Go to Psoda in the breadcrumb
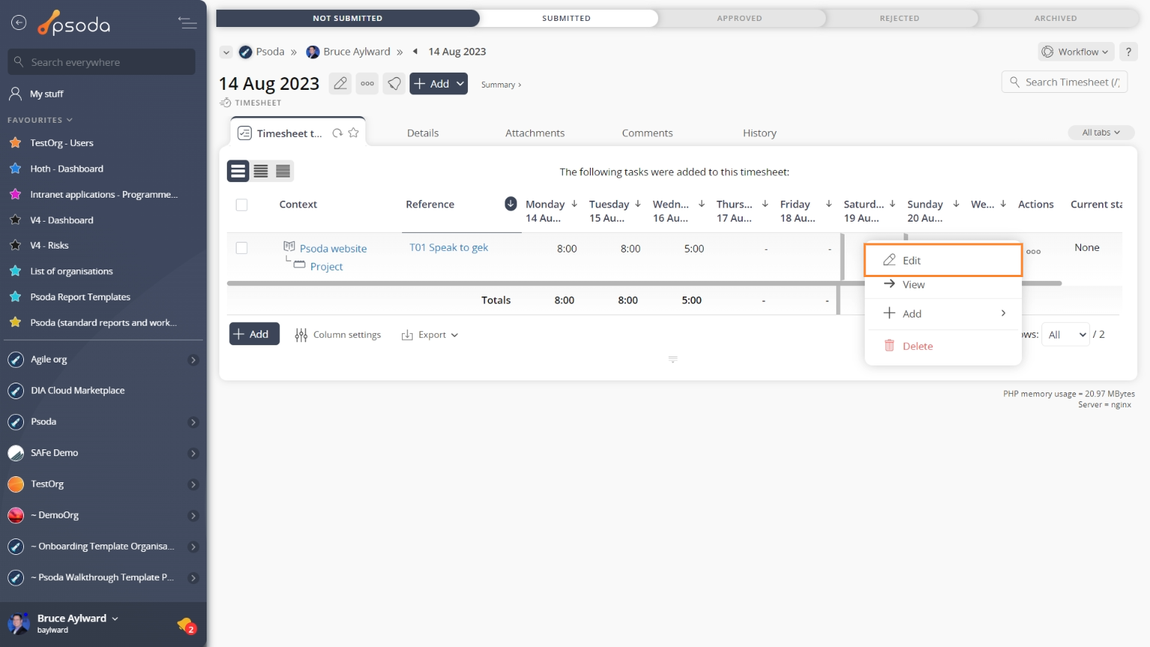Screen dimensions: 1150x647 [x=262, y=52]
